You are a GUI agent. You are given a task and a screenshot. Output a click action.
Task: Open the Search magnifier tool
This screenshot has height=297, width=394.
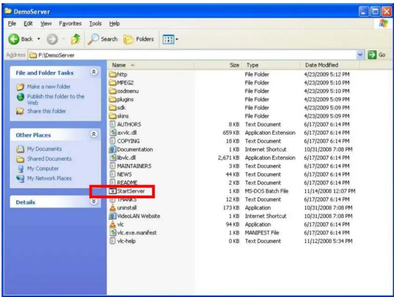tap(103, 39)
